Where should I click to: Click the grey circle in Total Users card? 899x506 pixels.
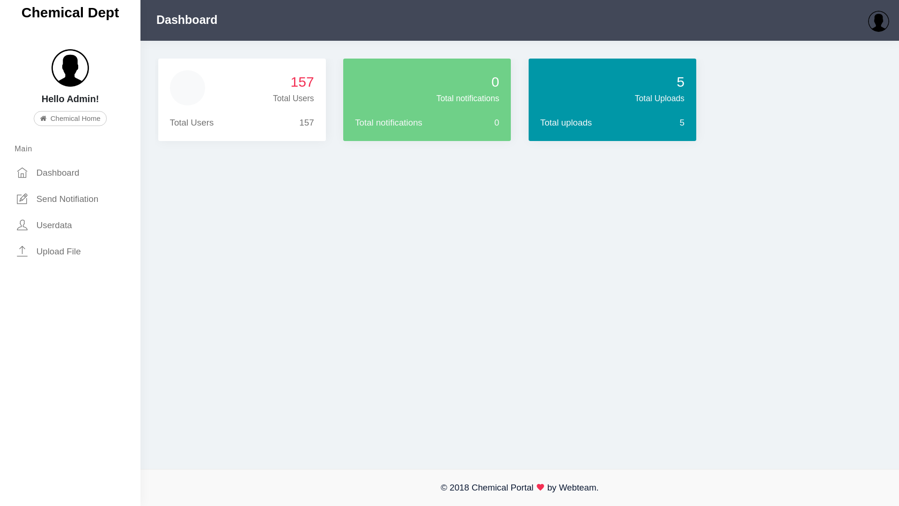point(187,88)
